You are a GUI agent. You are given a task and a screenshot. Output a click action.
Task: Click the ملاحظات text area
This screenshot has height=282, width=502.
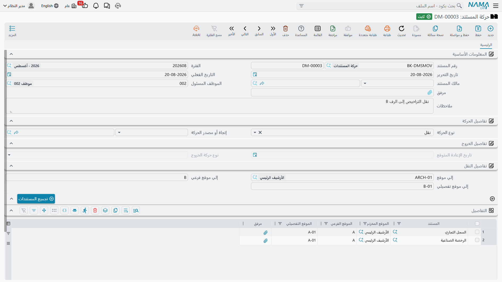point(219,106)
